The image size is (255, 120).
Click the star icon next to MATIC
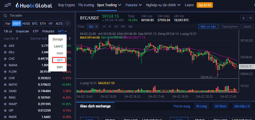click(x=5, y=85)
